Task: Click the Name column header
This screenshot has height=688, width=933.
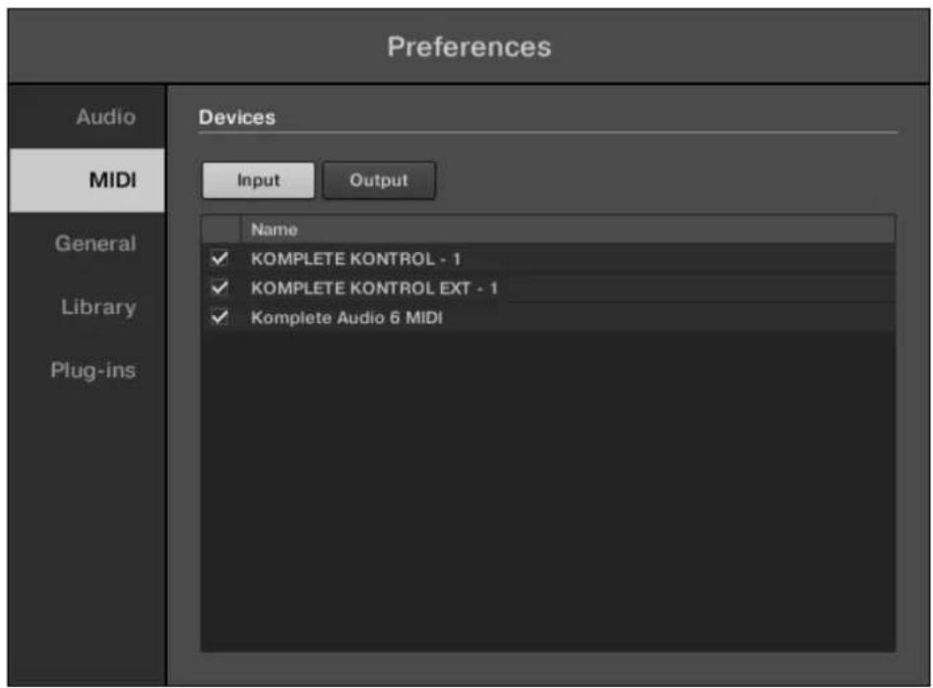Action: [274, 229]
